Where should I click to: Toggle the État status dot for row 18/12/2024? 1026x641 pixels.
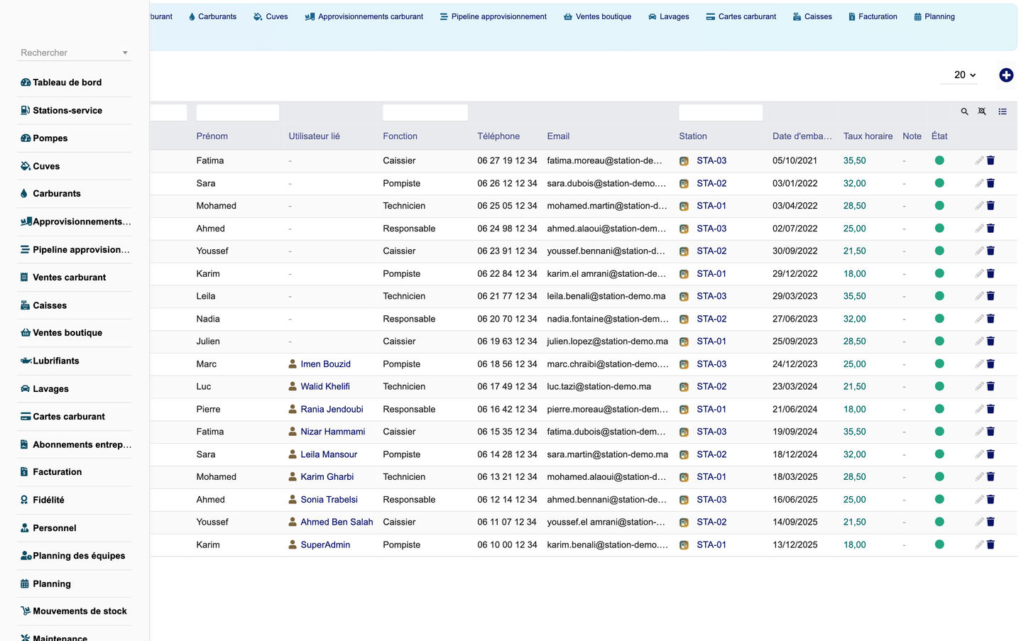pyautogui.click(x=939, y=454)
